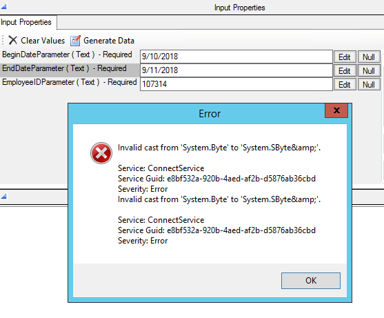Click the toolbar grip handle

(3, 40)
